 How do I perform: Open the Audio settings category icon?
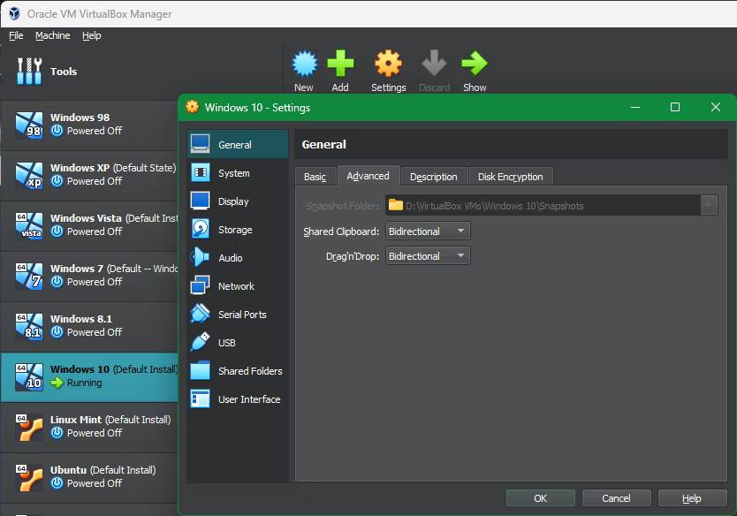201,257
